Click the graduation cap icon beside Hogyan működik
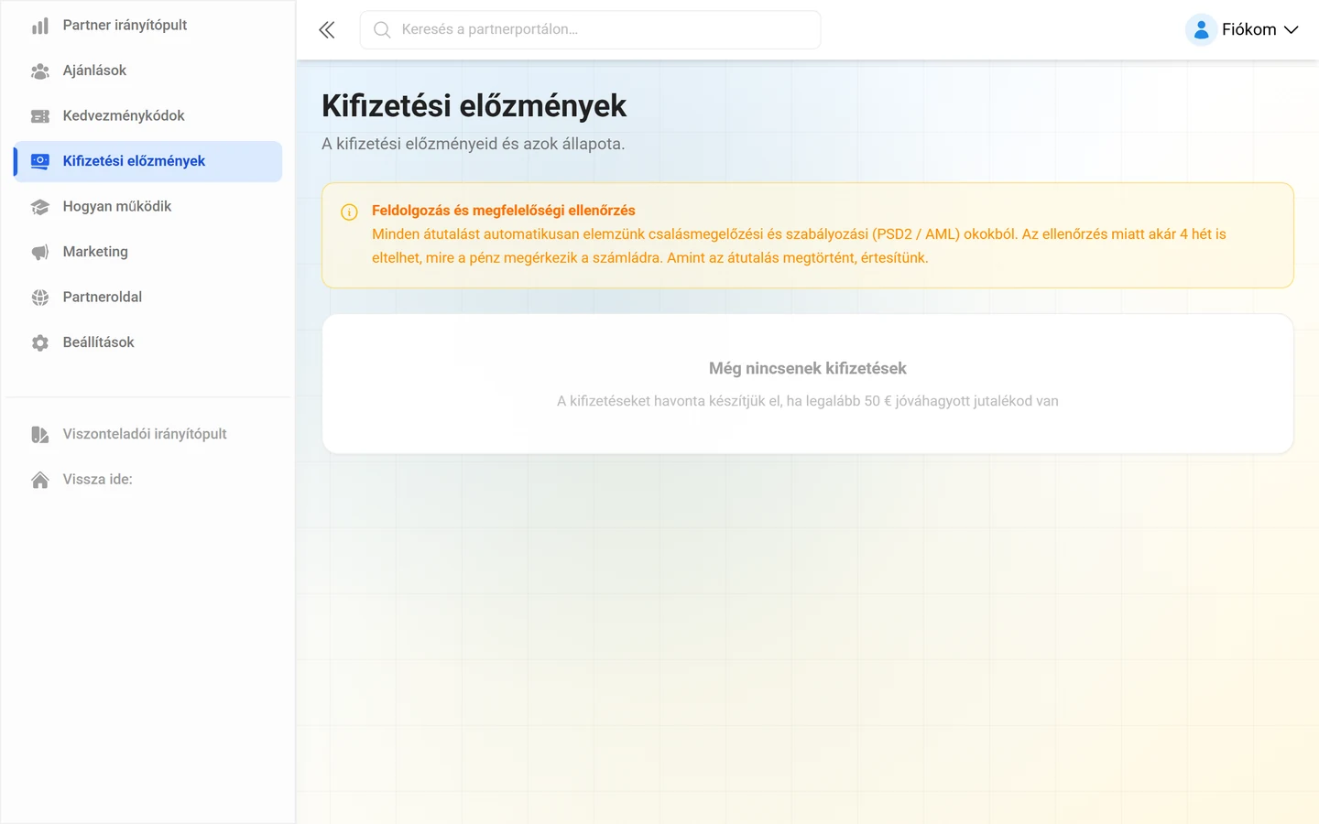1319x824 pixels. [40, 207]
